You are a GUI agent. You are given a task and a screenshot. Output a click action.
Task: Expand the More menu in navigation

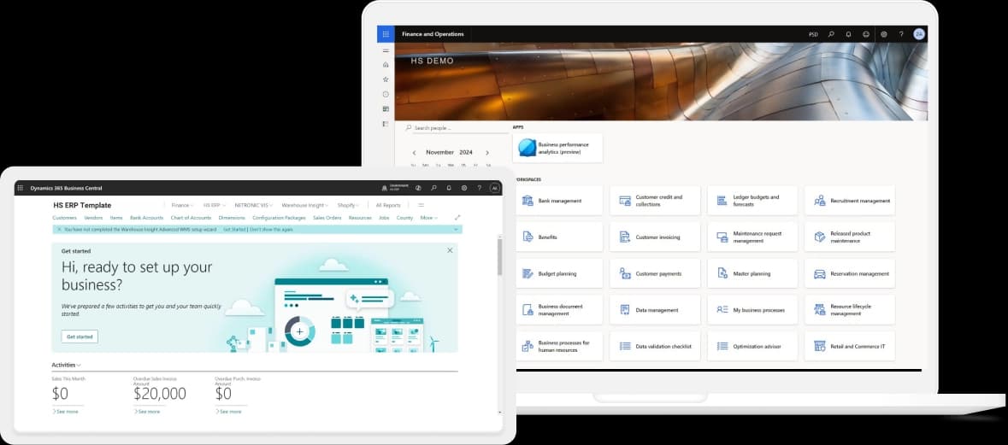[428, 218]
